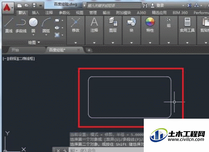209x152 pixels.
Task: Click the Rectangle tool icon in draw panel
Action: click(57, 20)
